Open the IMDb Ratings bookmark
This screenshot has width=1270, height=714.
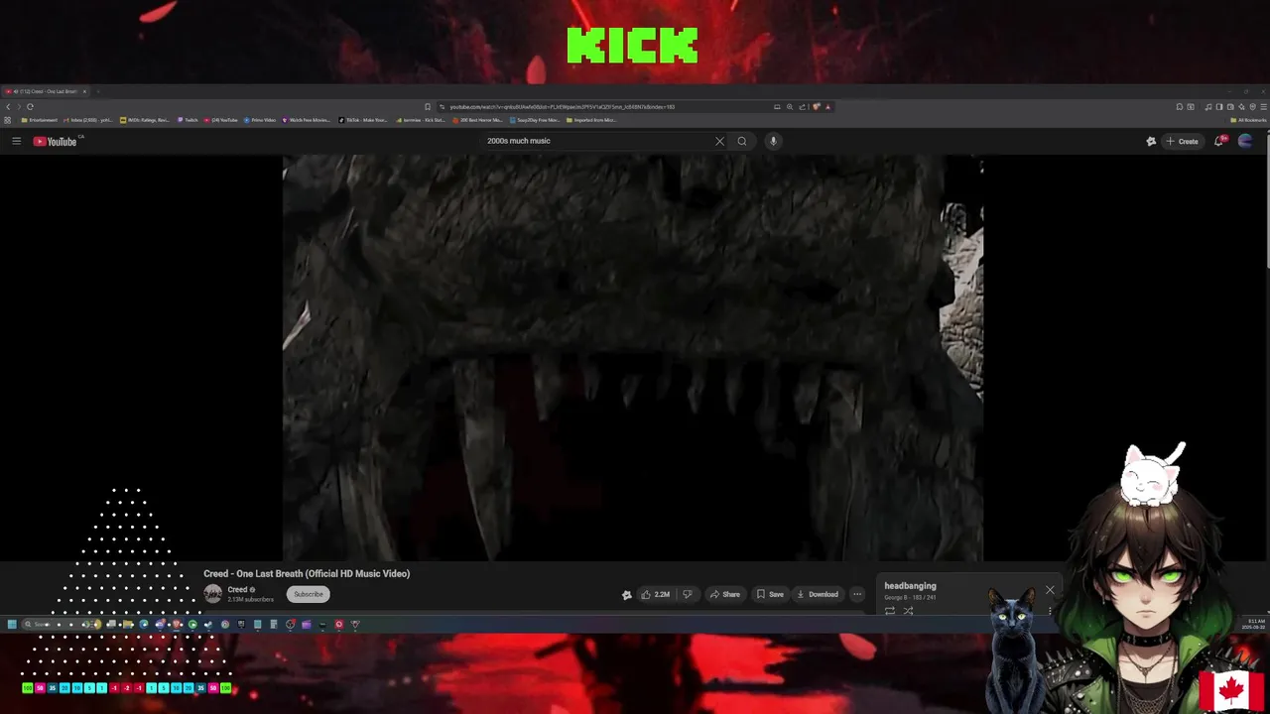pos(146,120)
